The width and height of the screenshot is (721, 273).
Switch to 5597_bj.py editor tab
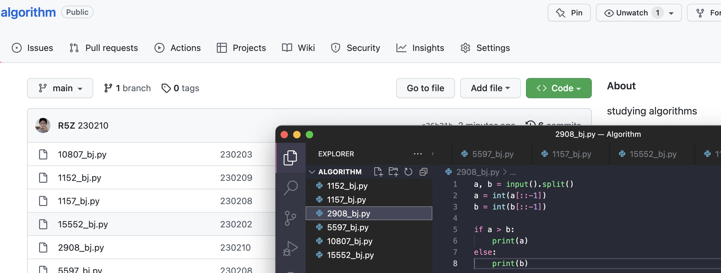[492, 154]
